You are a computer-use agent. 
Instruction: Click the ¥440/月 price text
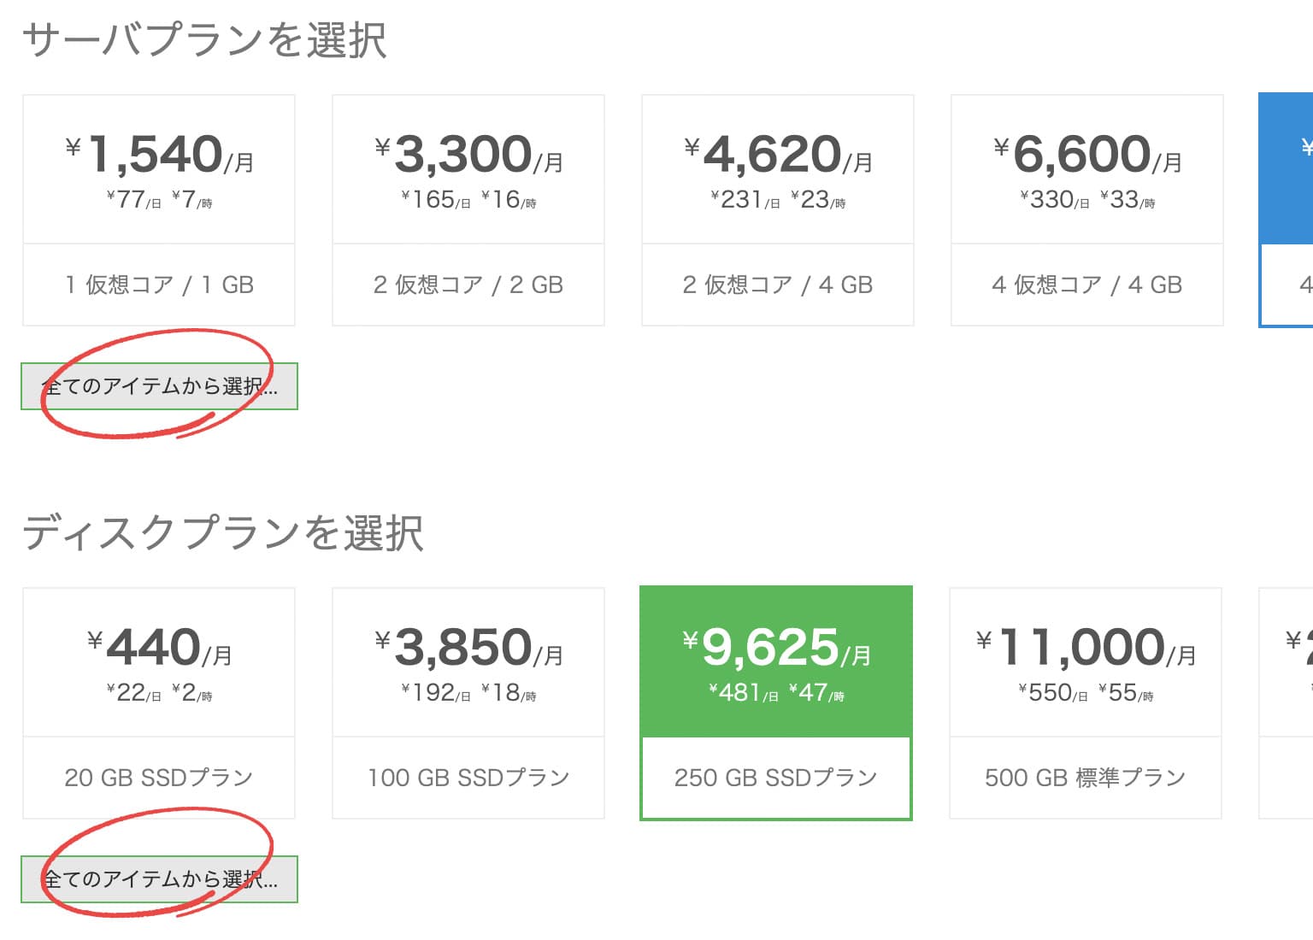coord(160,648)
